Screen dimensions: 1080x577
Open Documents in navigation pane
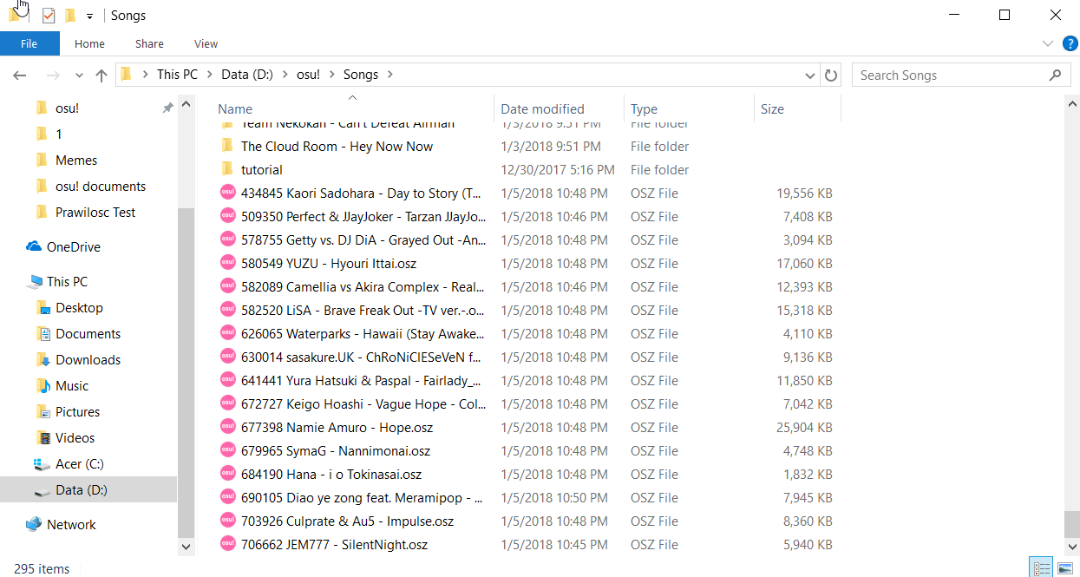coord(88,334)
